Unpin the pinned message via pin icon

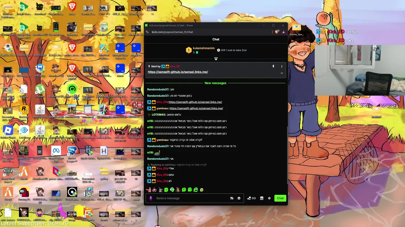273,67
